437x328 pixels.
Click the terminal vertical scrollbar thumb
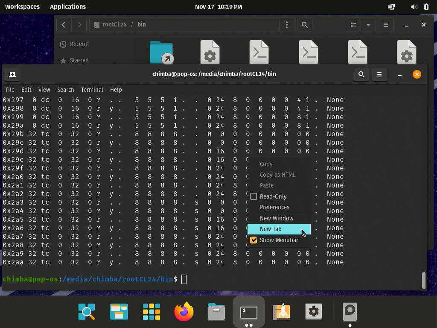(424, 280)
